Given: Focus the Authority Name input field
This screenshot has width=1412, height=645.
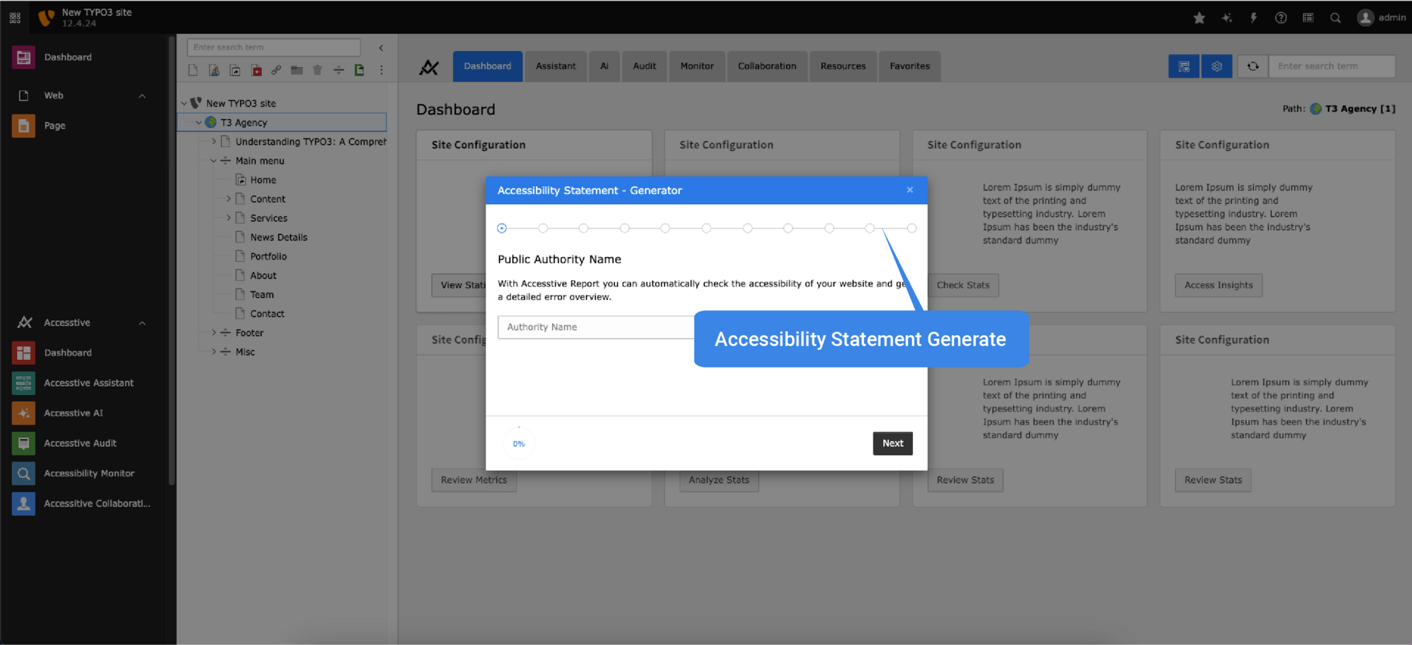Looking at the screenshot, I should [x=597, y=327].
